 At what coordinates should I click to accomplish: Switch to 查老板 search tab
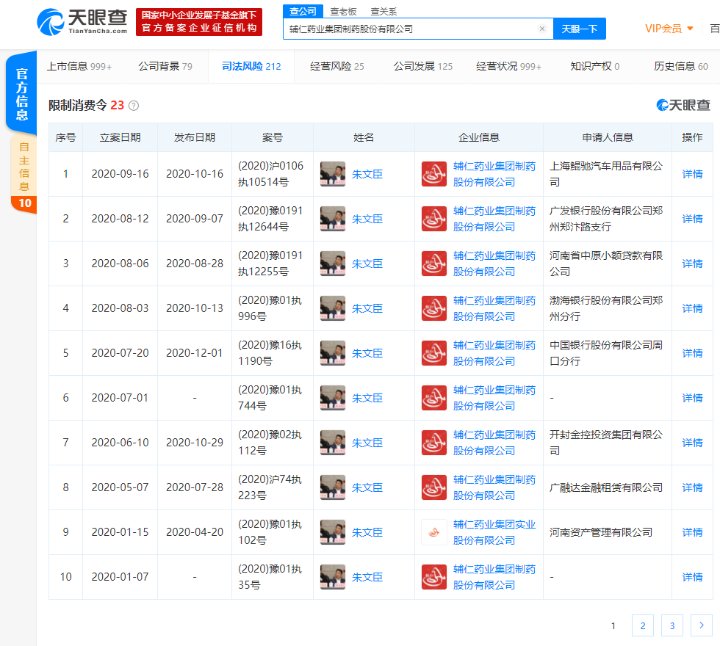pos(343,11)
